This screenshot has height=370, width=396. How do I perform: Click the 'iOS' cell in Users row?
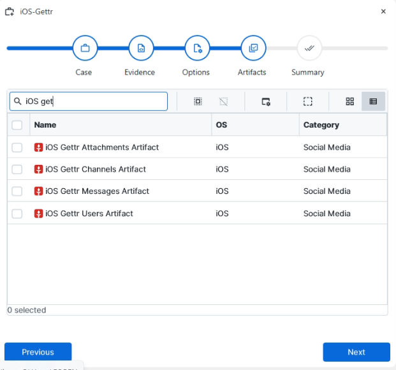[222, 214]
